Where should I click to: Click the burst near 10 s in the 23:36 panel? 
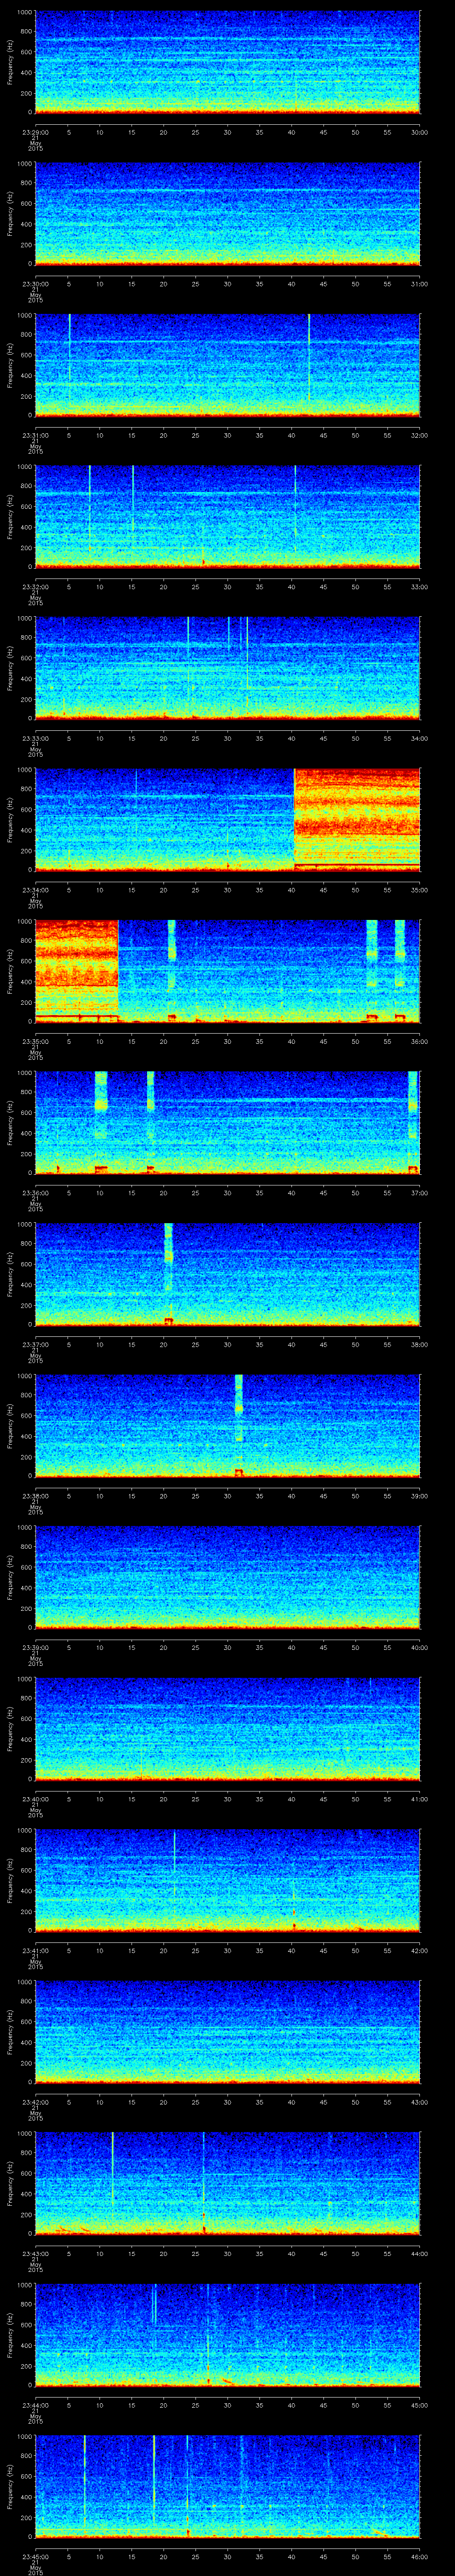click(x=100, y=1123)
